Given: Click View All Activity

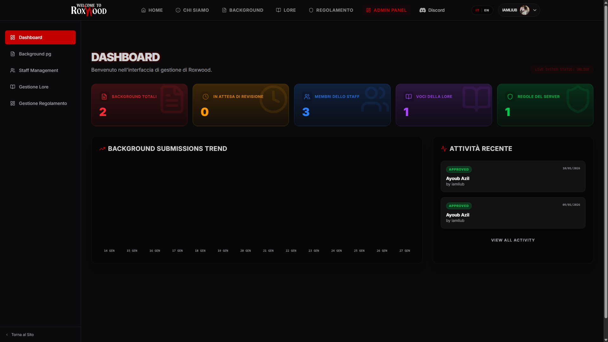Looking at the screenshot, I should (513, 240).
